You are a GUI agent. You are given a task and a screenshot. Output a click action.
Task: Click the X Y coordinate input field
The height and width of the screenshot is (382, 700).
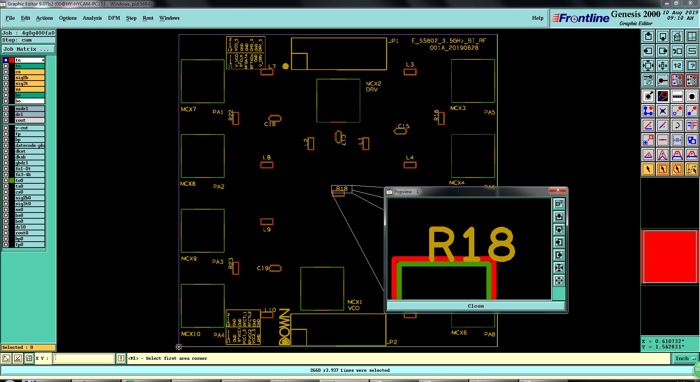[x=84, y=358]
